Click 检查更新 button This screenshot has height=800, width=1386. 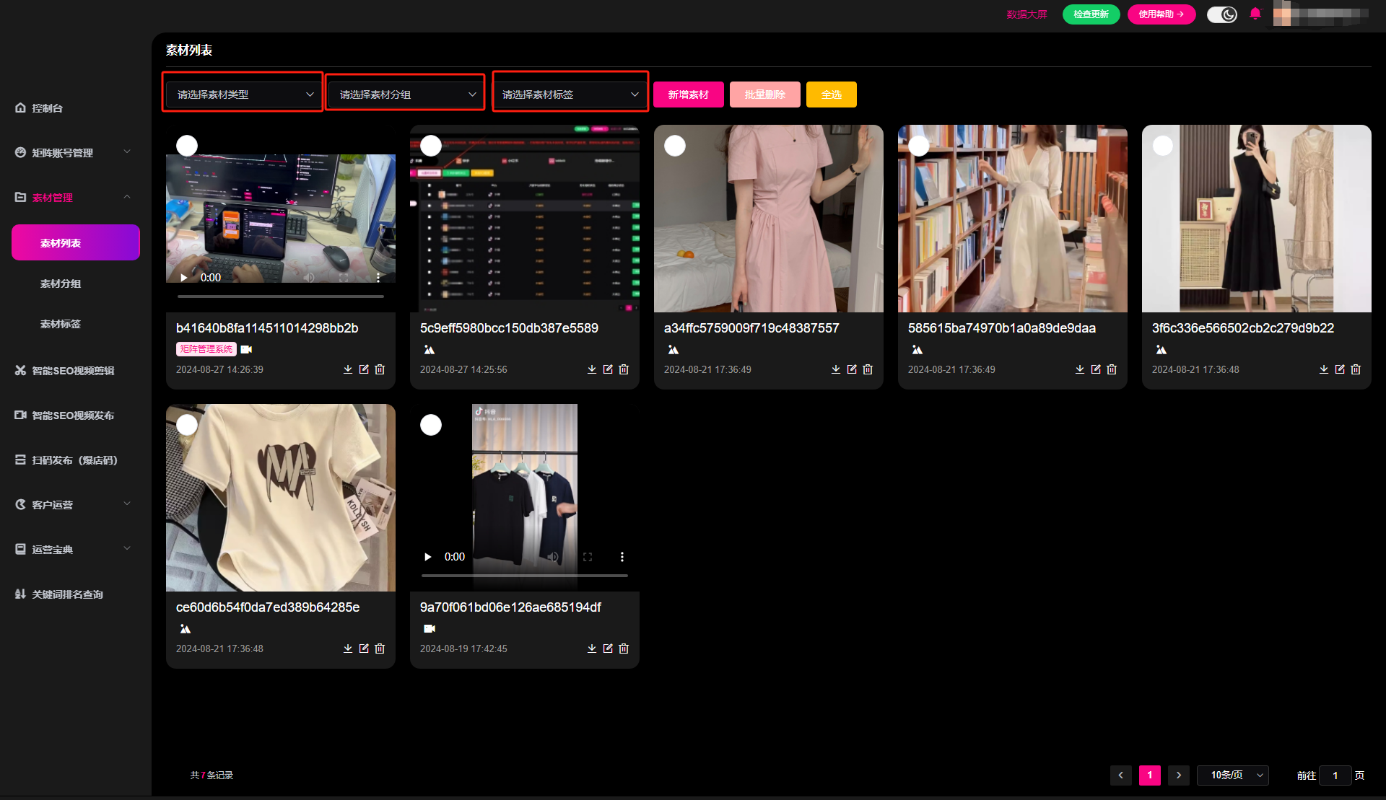pyautogui.click(x=1091, y=14)
